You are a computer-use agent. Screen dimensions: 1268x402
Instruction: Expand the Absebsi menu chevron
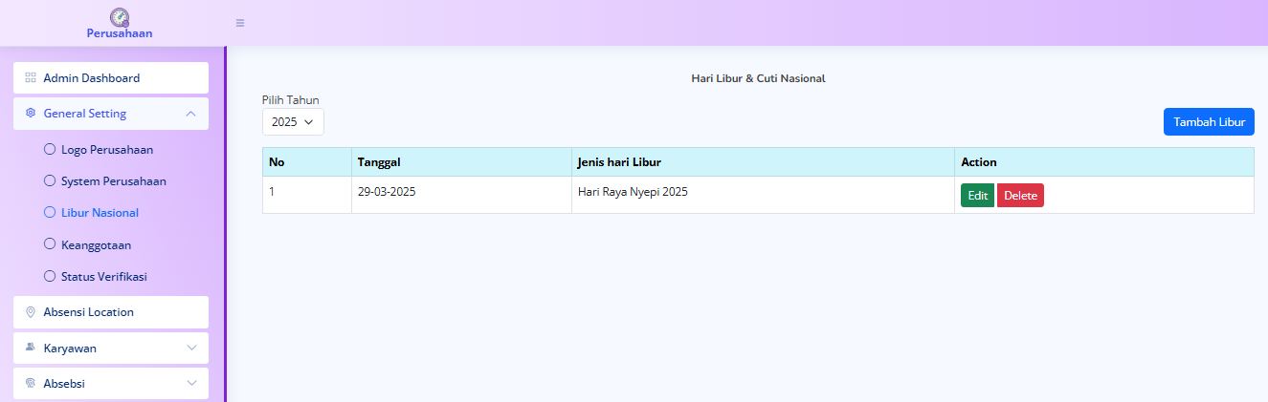191,384
